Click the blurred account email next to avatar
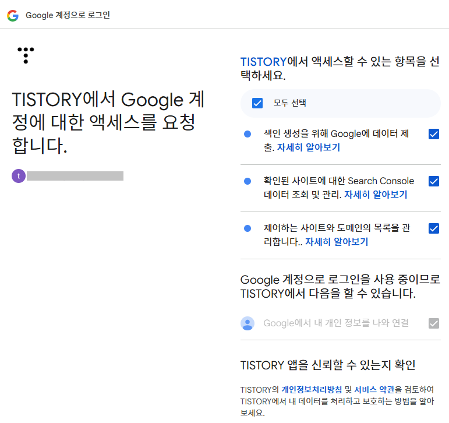 75,176
